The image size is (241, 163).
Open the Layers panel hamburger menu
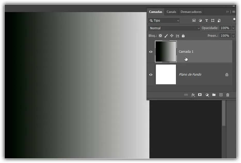[234, 12]
